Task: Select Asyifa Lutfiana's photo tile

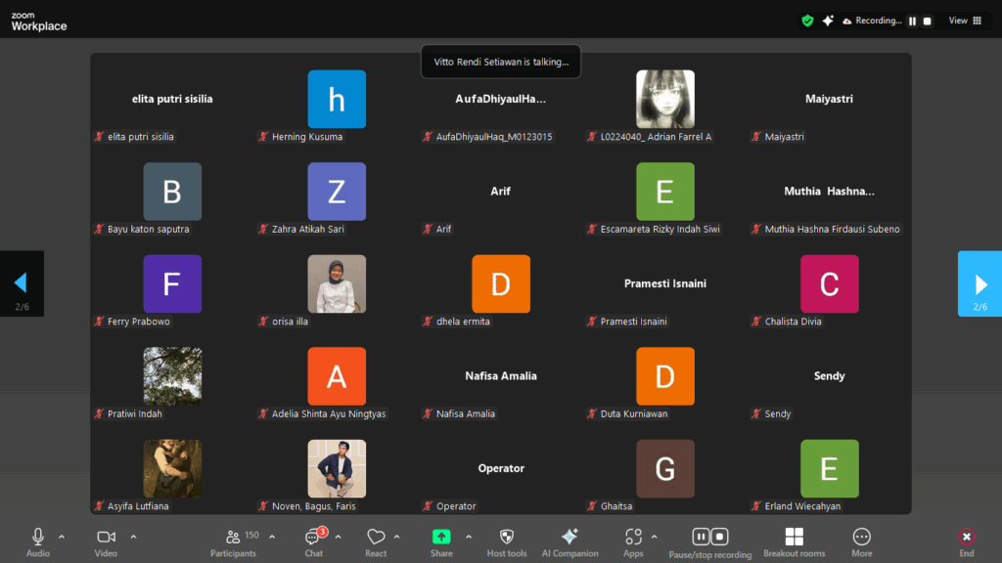Action: (172, 468)
